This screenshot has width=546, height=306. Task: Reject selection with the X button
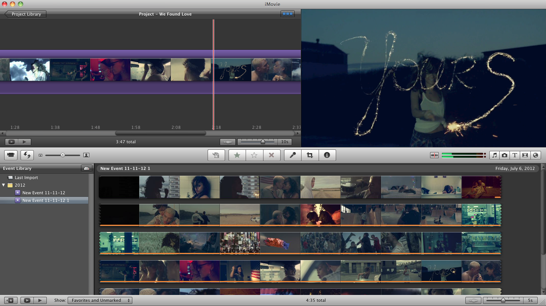[271, 155]
